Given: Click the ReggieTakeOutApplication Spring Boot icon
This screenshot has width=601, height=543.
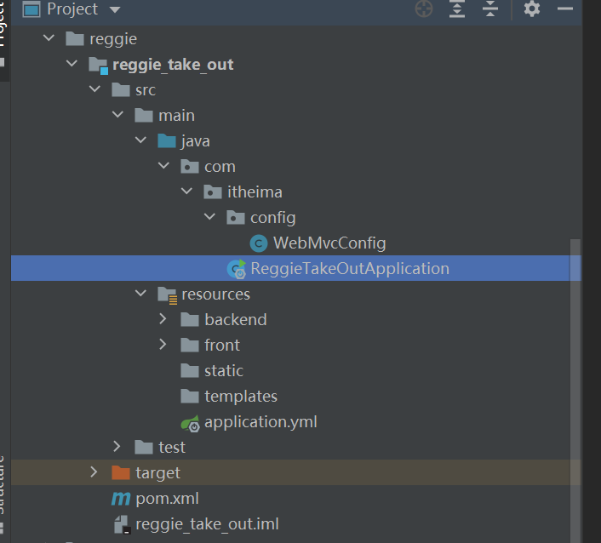Looking at the screenshot, I should (236, 269).
